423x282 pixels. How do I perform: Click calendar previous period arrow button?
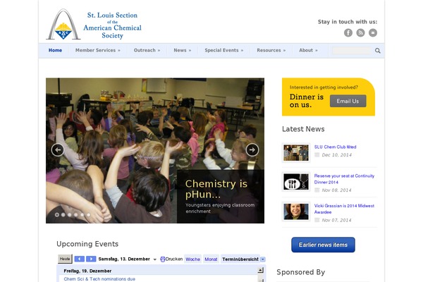pos(79,259)
